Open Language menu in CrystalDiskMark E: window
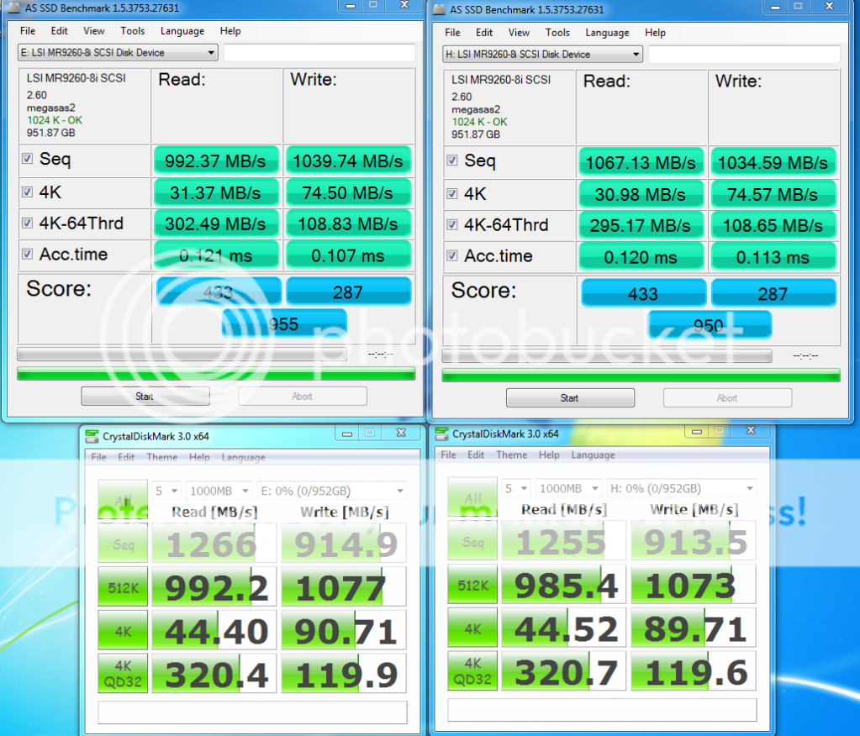 (244, 457)
